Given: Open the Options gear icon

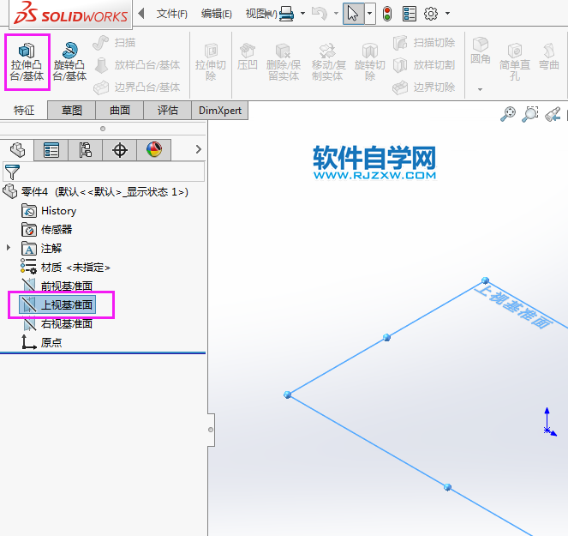Looking at the screenshot, I should click(431, 14).
